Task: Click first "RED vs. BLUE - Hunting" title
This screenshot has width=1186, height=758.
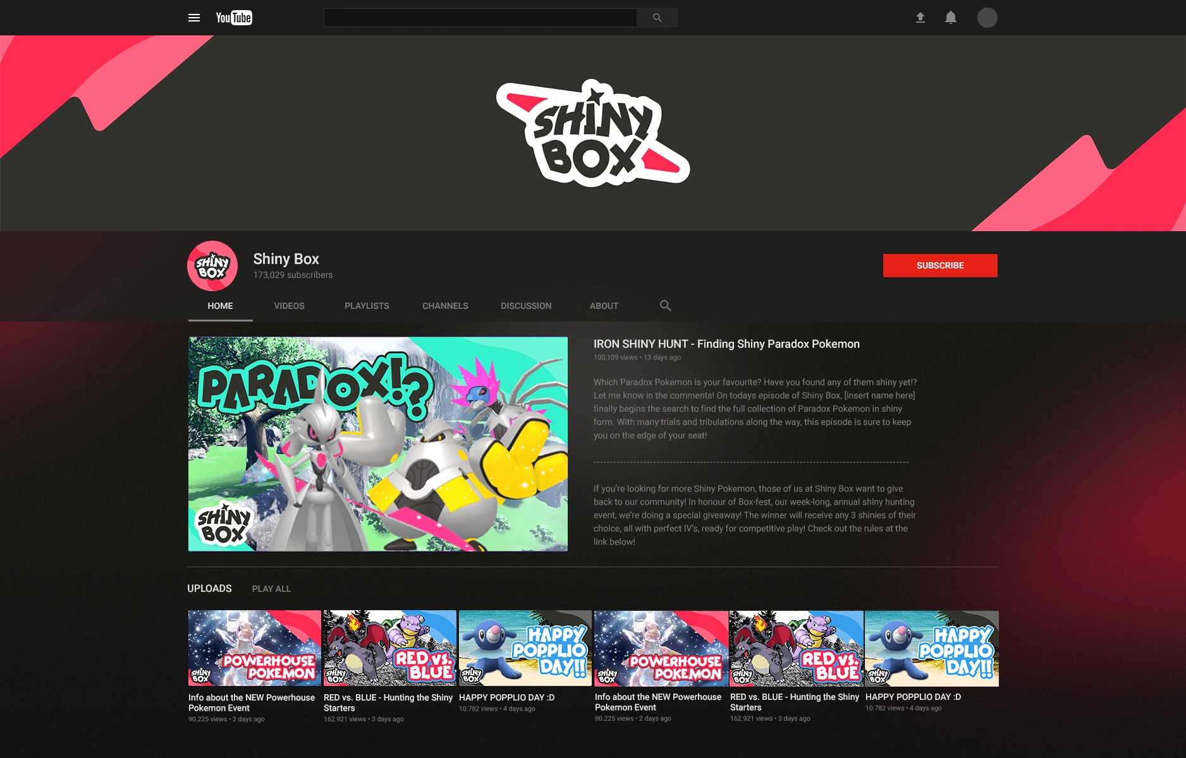Action: click(x=388, y=703)
